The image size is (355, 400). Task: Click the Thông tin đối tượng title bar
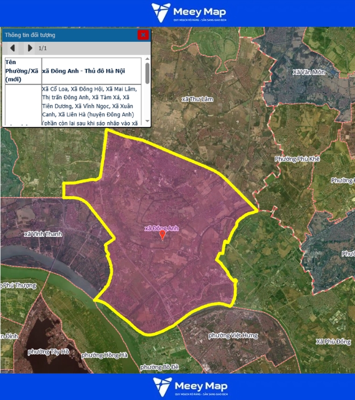click(65, 35)
